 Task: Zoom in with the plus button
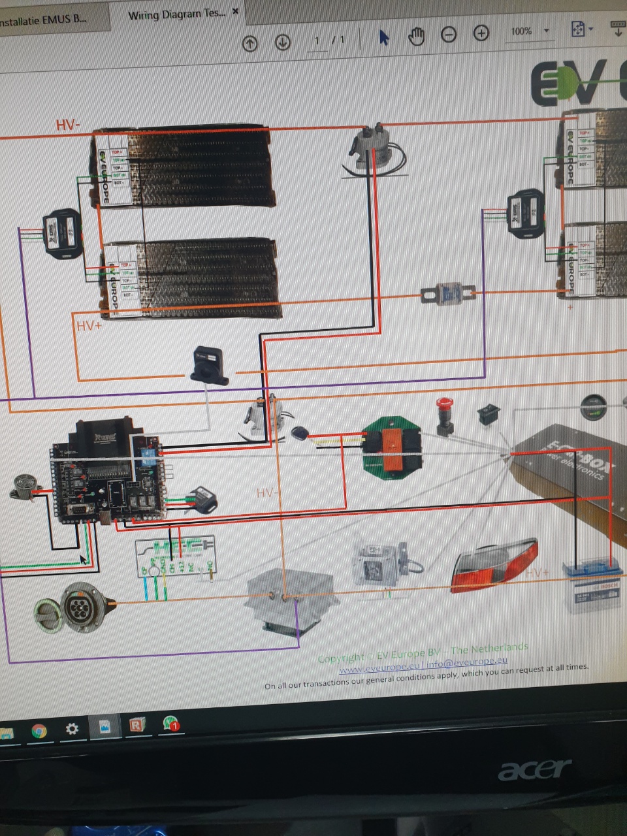coord(481,33)
